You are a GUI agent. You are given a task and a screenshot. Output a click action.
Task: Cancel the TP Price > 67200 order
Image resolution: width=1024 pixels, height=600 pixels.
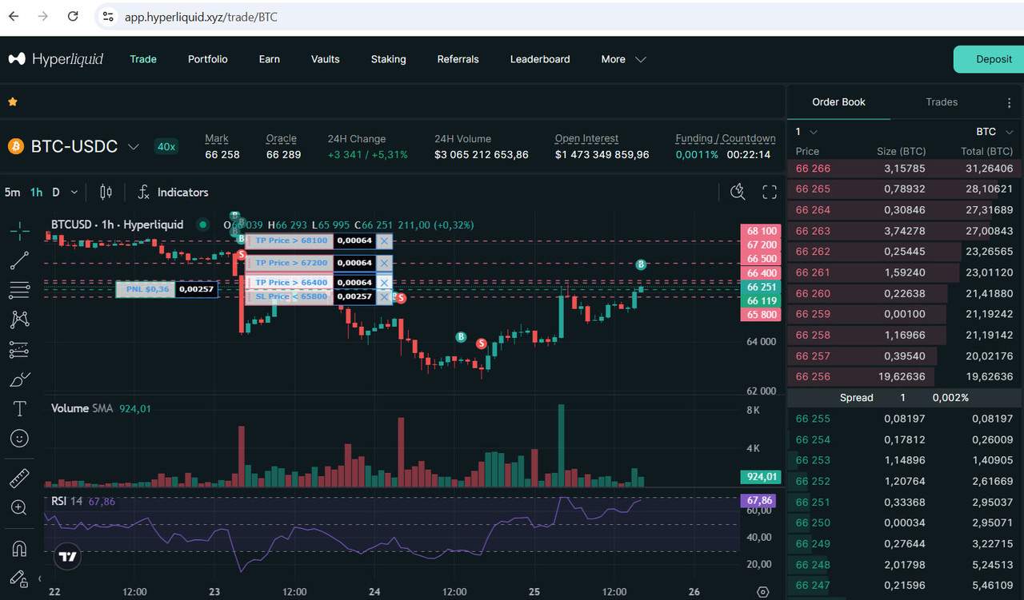click(x=384, y=263)
